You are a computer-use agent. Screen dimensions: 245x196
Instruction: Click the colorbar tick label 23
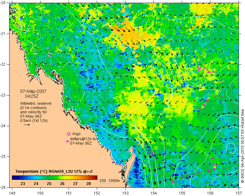tap(23, 183)
